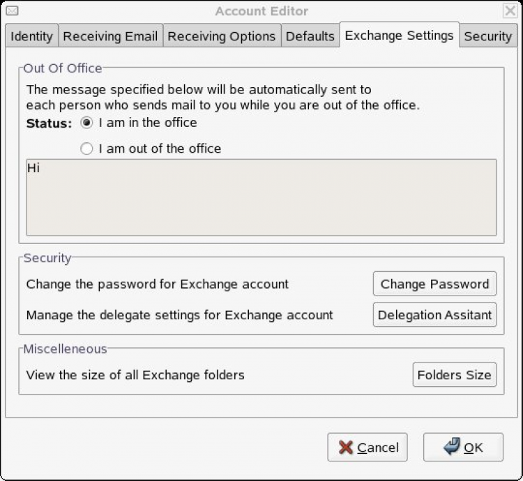Click the red X icon on Cancel

[345, 448]
